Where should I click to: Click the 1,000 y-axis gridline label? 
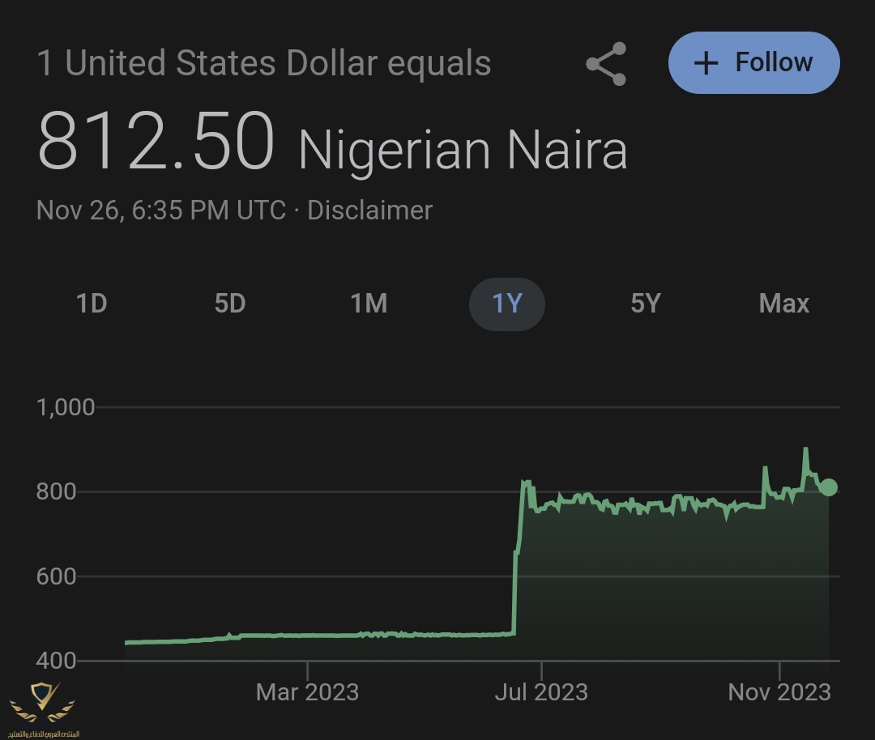(x=66, y=406)
